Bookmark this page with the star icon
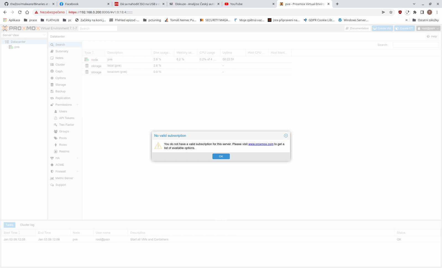 click(391, 12)
